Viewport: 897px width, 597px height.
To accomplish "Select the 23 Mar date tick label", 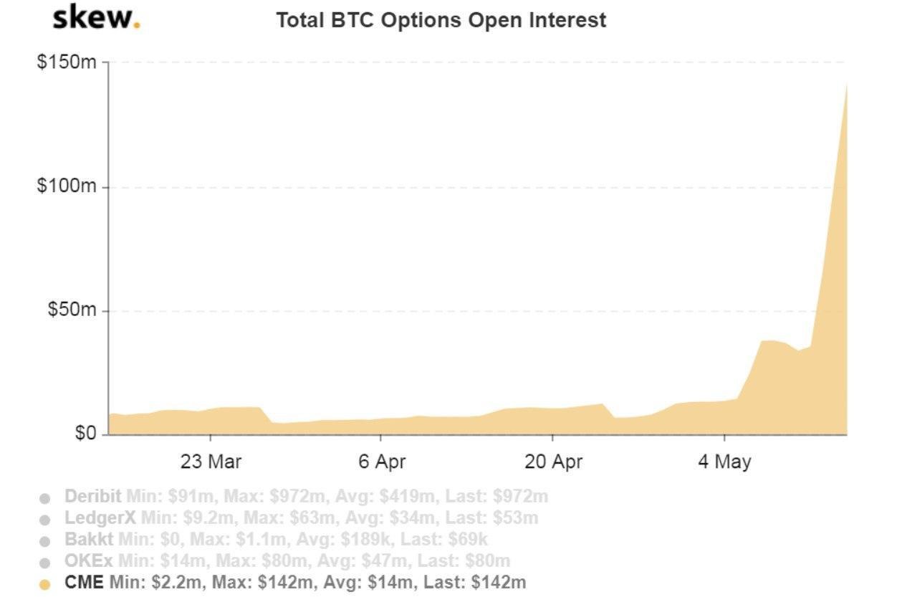I will click(211, 462).
